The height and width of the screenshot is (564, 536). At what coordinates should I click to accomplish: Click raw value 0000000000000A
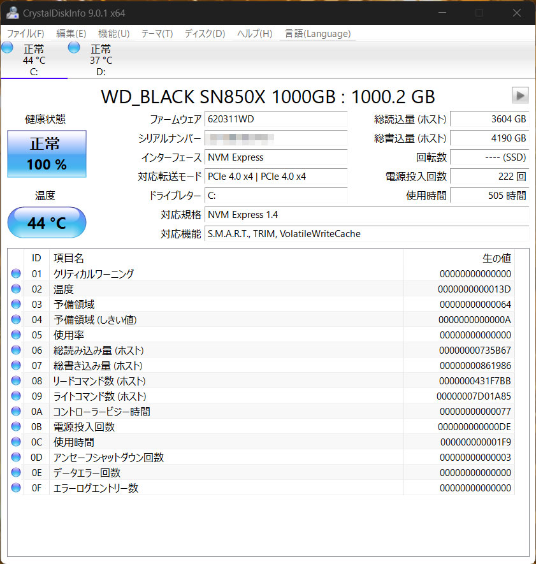(474, 320)
